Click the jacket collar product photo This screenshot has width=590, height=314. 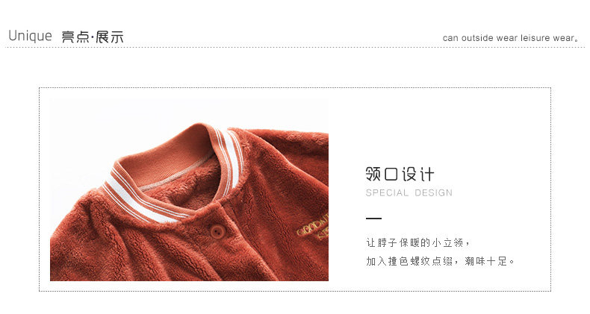(189, 190)
